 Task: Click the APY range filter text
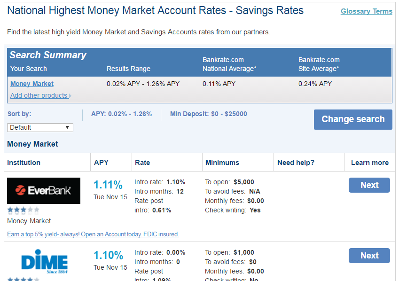(121, 114)
